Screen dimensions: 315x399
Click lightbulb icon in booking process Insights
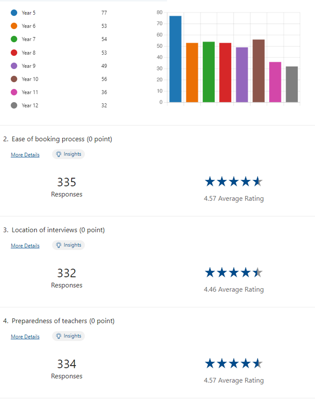59,154
